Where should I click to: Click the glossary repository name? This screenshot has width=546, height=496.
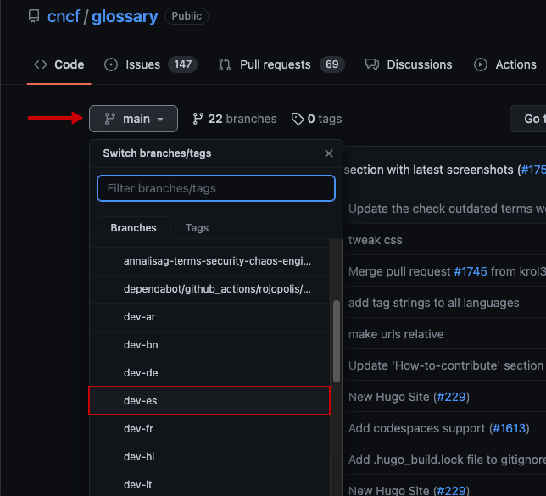124,16
